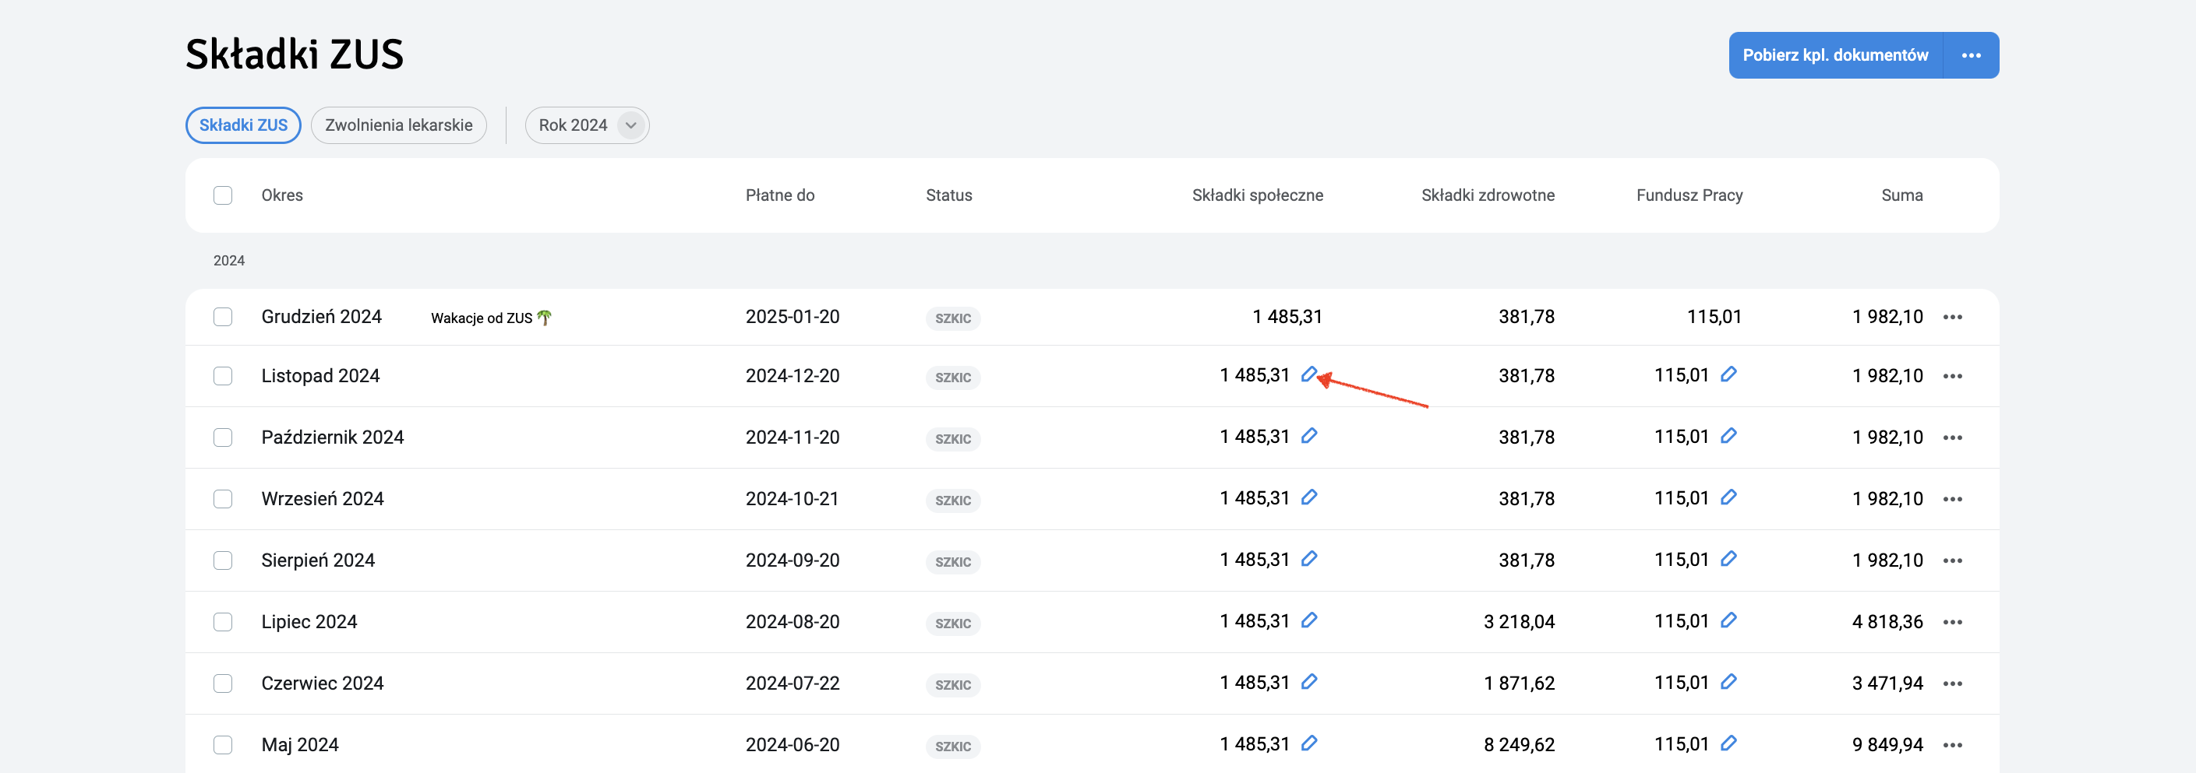Open row options for Wrzesień 2024
Screen dimensions: 2196x773
tap(1952, 499)
